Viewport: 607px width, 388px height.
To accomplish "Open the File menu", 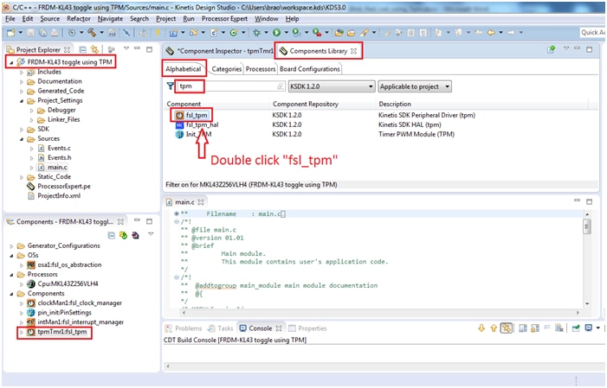I will (x=10, y=18).
